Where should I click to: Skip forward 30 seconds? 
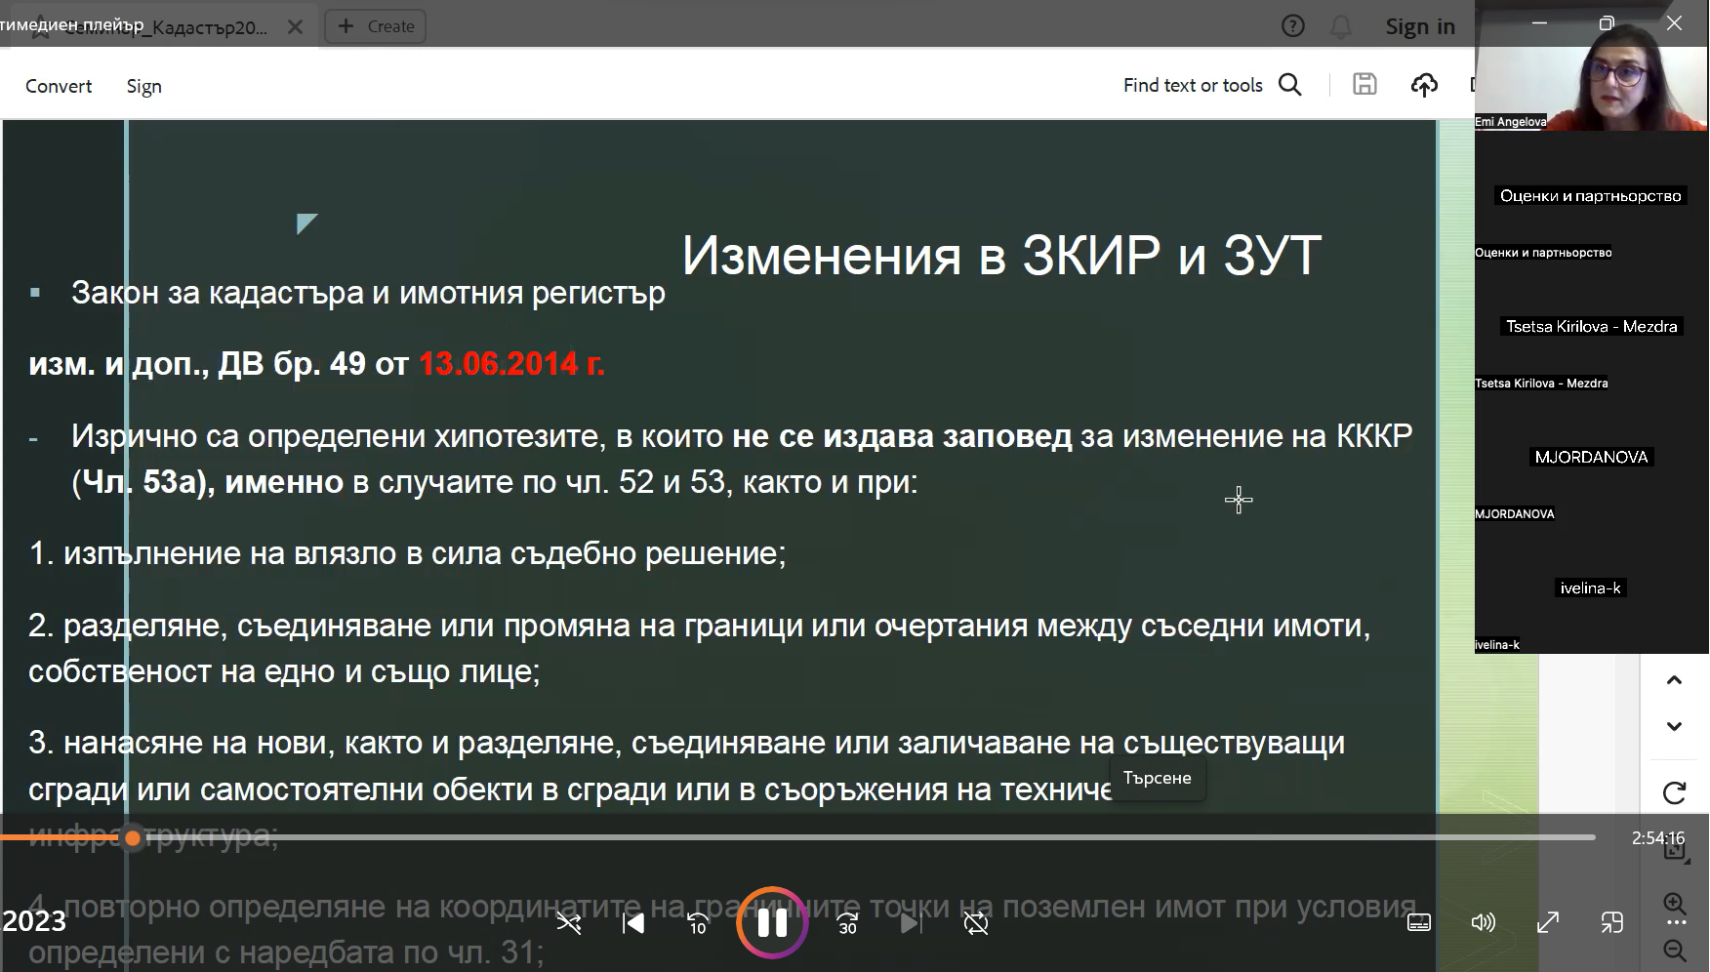847,922
